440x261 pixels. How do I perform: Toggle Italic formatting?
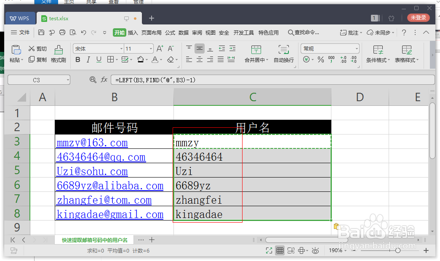click(x=88, y=59)
